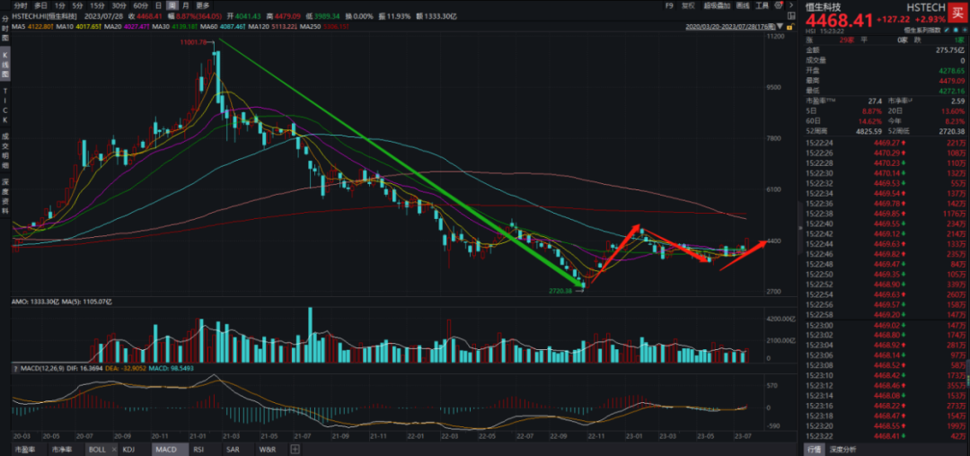970x456 pixels.
Task: Click the date range 2020/03/20-2023/07/28 label
Action: point(730,27)
